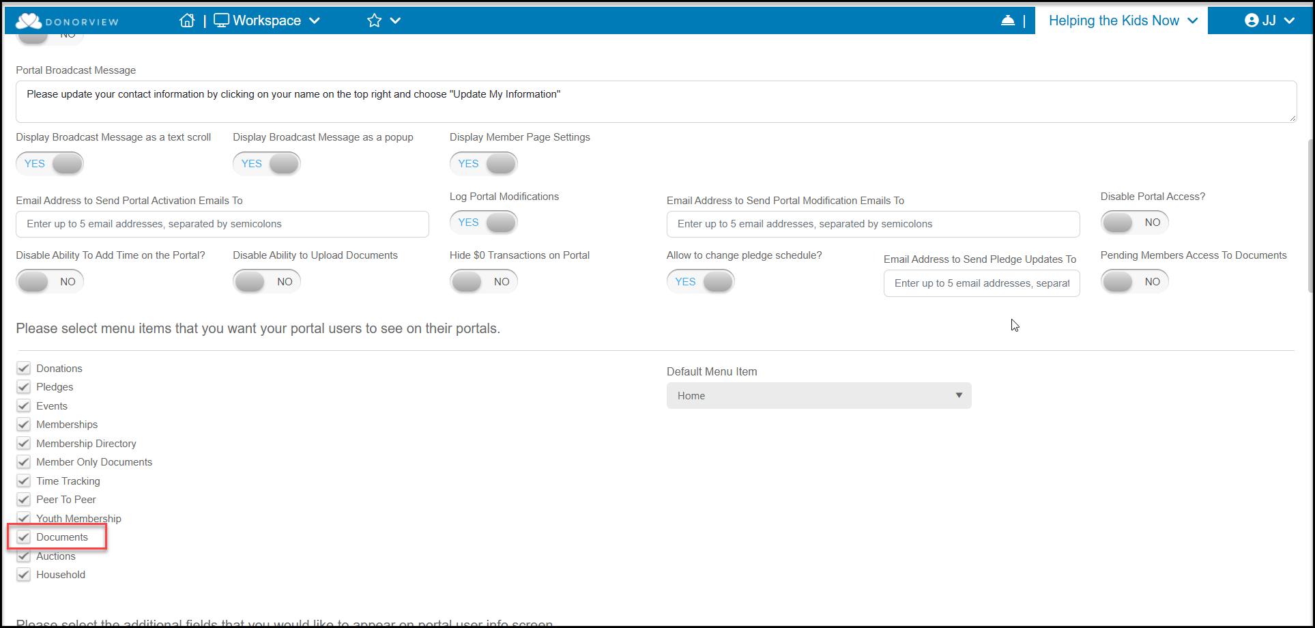Uncheck the Peer To Peer checkbox
The image size is (1315, 628).
click(x=24, y=500)
